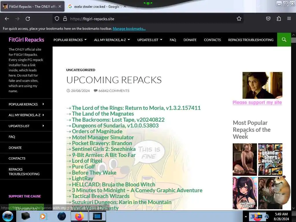Open the media player taskbar icon
296x222 pixels.
(x=43, y=216)
